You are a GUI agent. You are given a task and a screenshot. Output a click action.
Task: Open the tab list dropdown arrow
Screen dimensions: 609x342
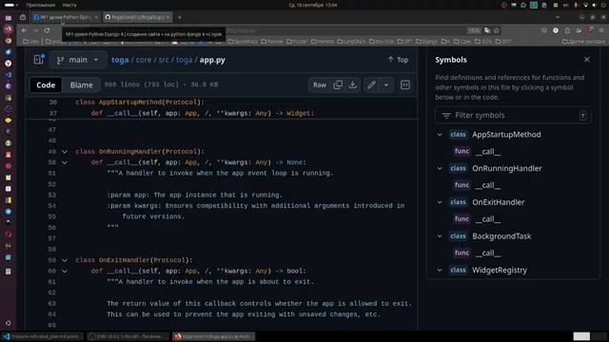coord(558,17)
